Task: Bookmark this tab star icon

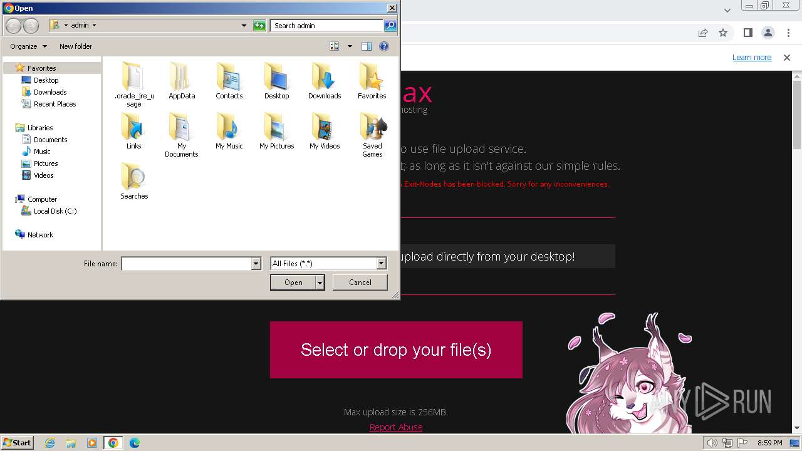Action: click(x=723, y=33)
